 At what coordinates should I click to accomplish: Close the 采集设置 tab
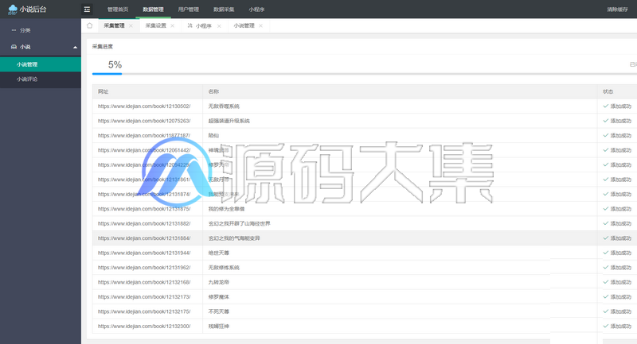point(173,25)
